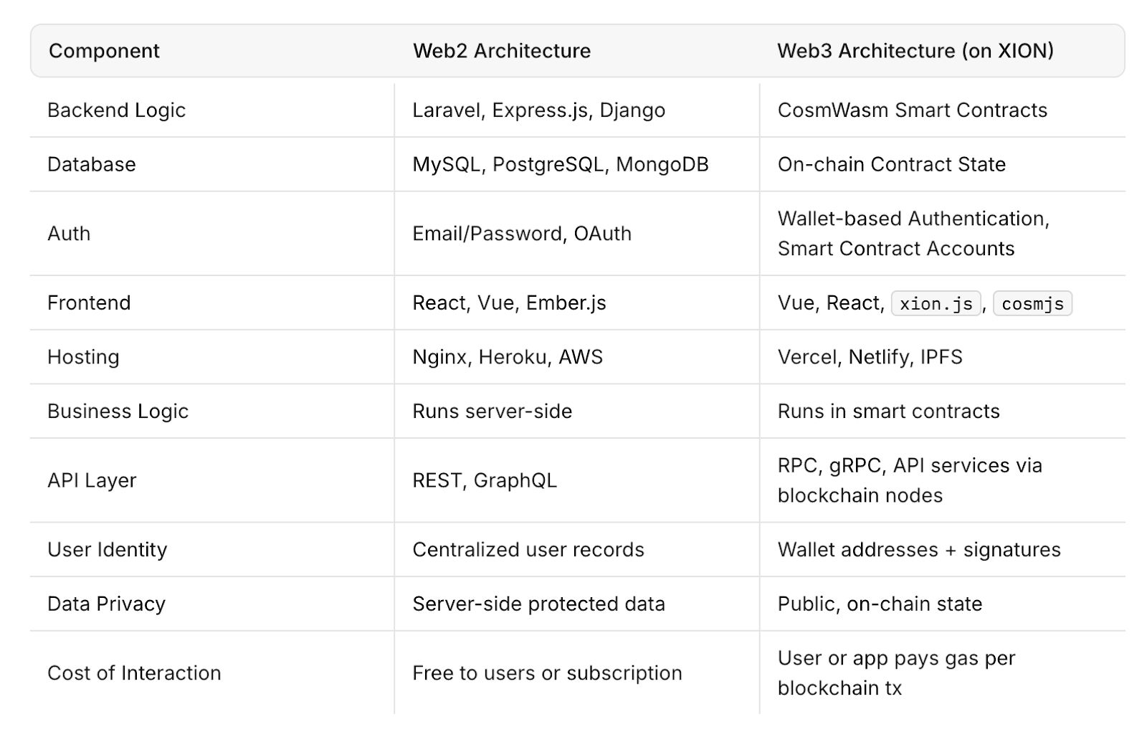Select the Vercel, Netlify, IPFS cell
1147x742 pixels.
[870, 357]
